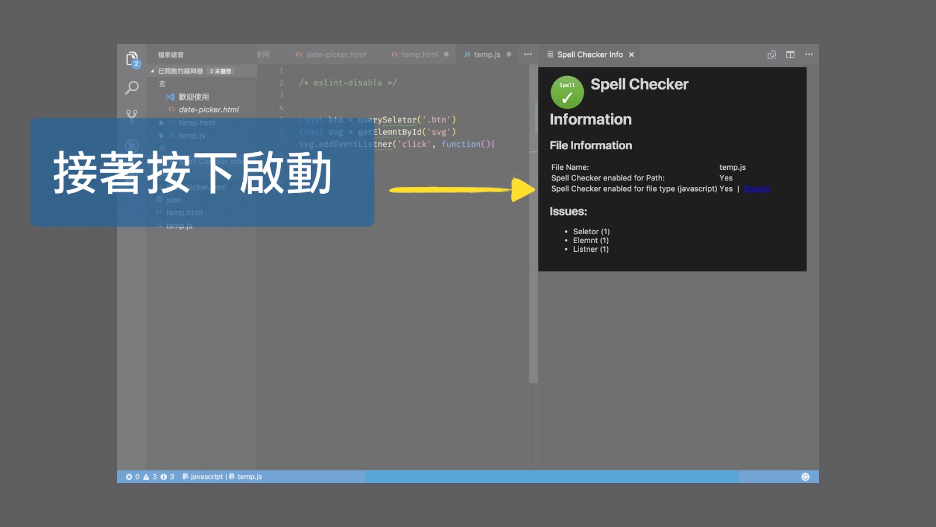Click the green Spell checkmark logo

click(x=567, y=93)
